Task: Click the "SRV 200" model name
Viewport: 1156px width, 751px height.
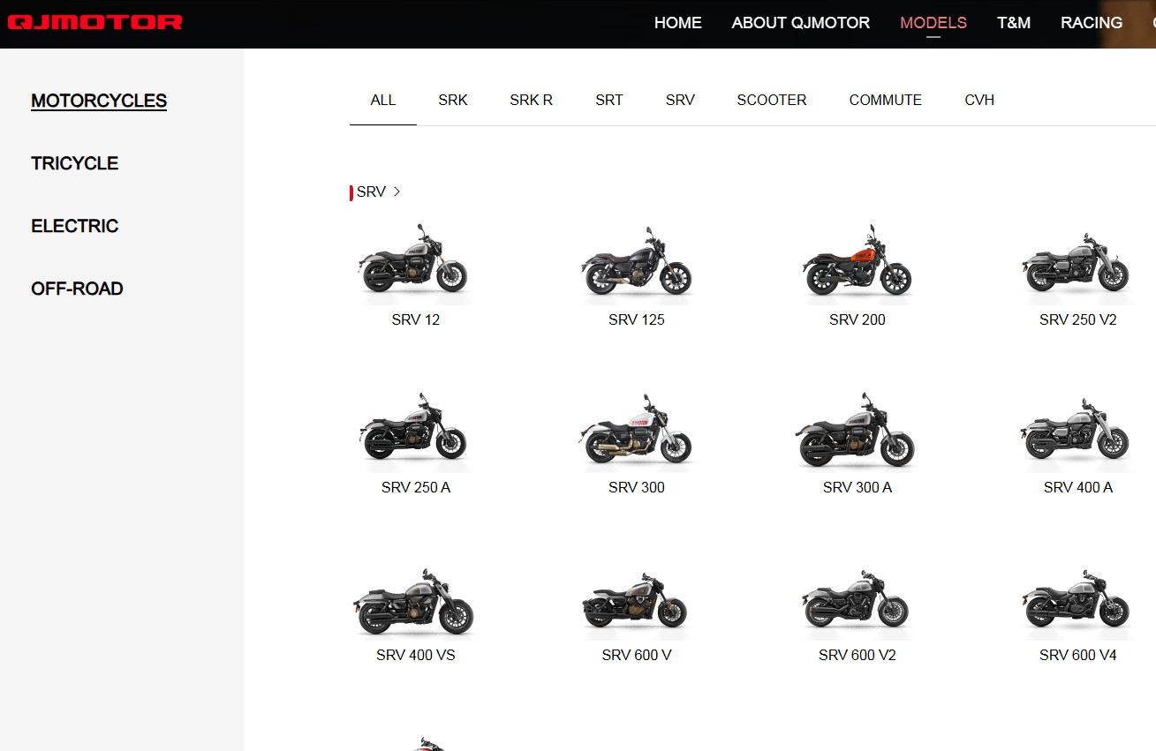Action: pyautogui.click(x=858, y=319)
